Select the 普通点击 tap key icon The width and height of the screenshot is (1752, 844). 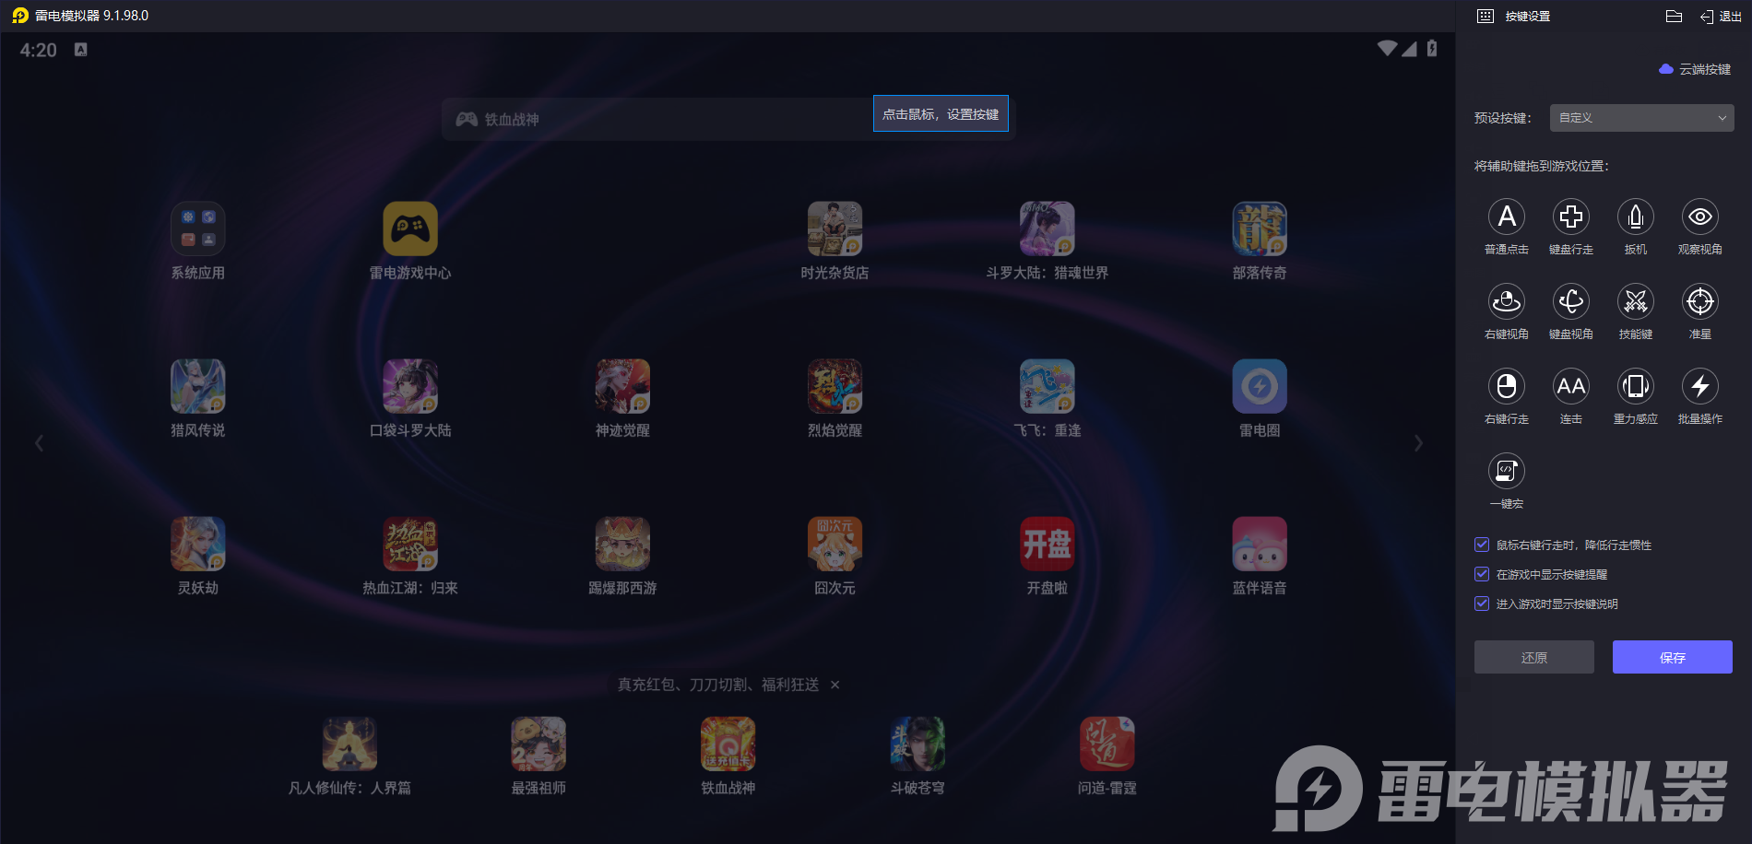pyautogui.click(x=1507, y=217)
